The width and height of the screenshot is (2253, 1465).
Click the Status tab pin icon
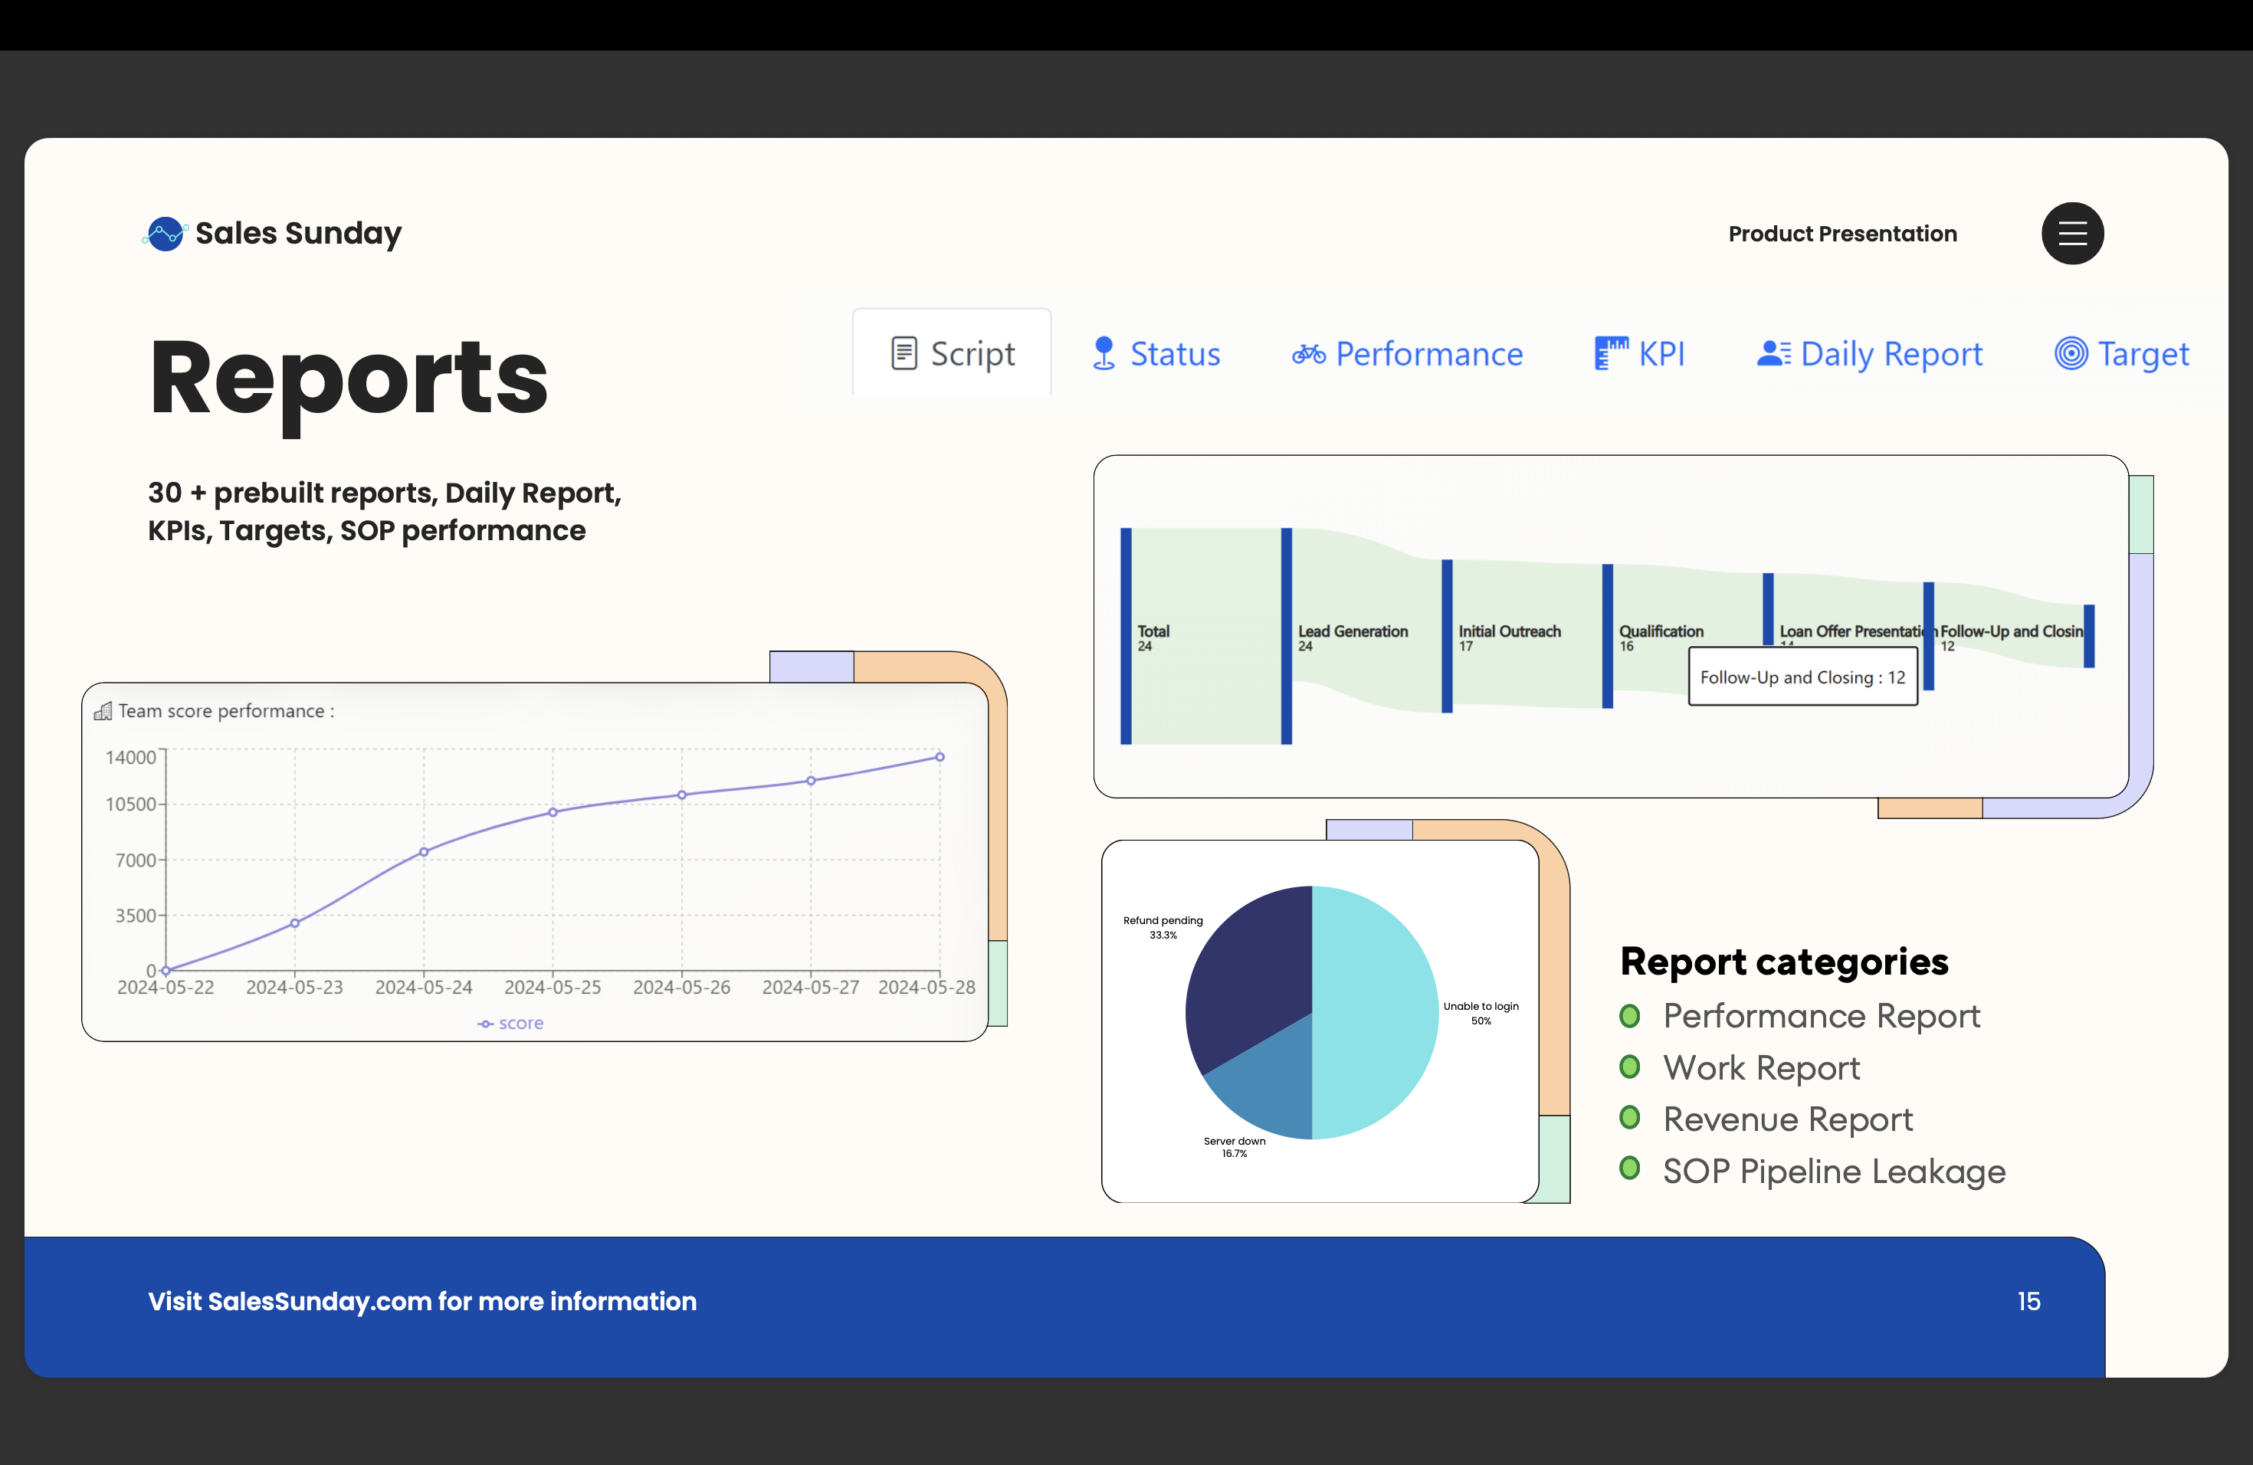(1103, 354)
